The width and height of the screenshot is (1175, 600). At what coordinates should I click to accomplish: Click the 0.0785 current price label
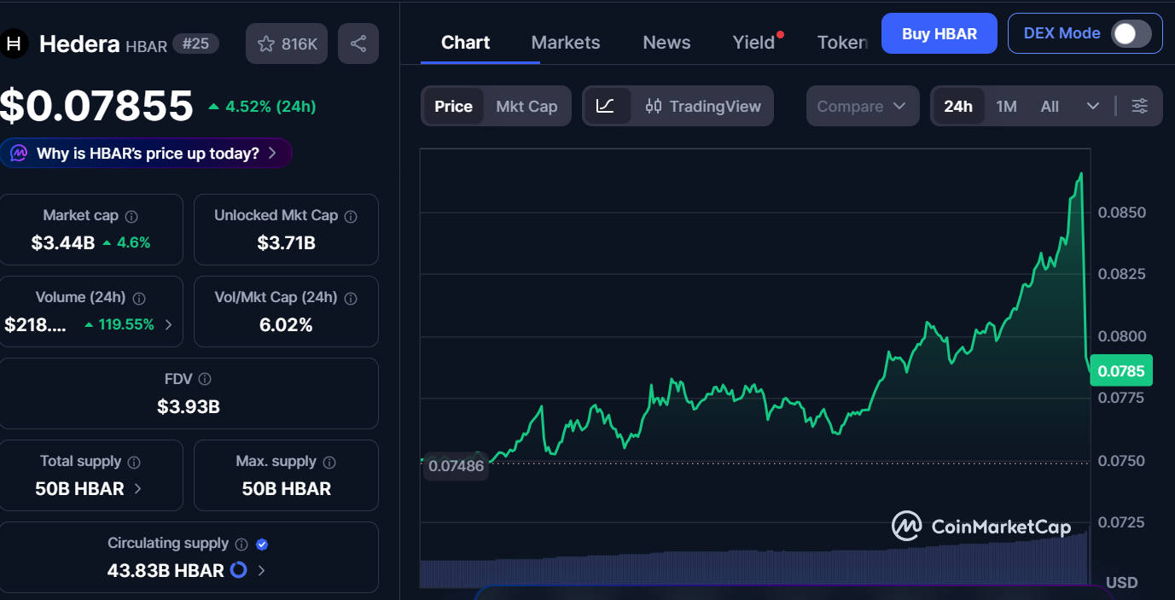coord(1121,370)
